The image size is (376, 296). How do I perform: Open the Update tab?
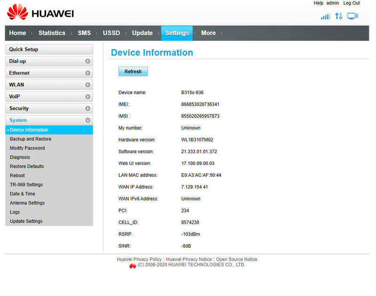coord(142,33)
